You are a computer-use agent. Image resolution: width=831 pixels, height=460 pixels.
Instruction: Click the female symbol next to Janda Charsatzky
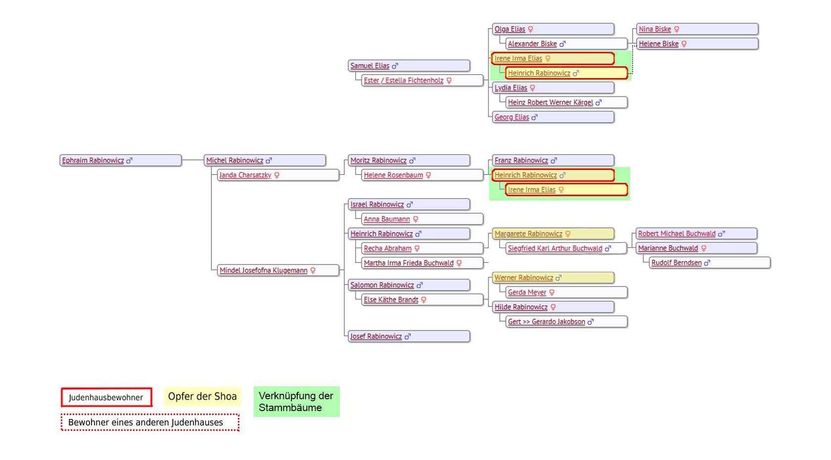[277, 175]
